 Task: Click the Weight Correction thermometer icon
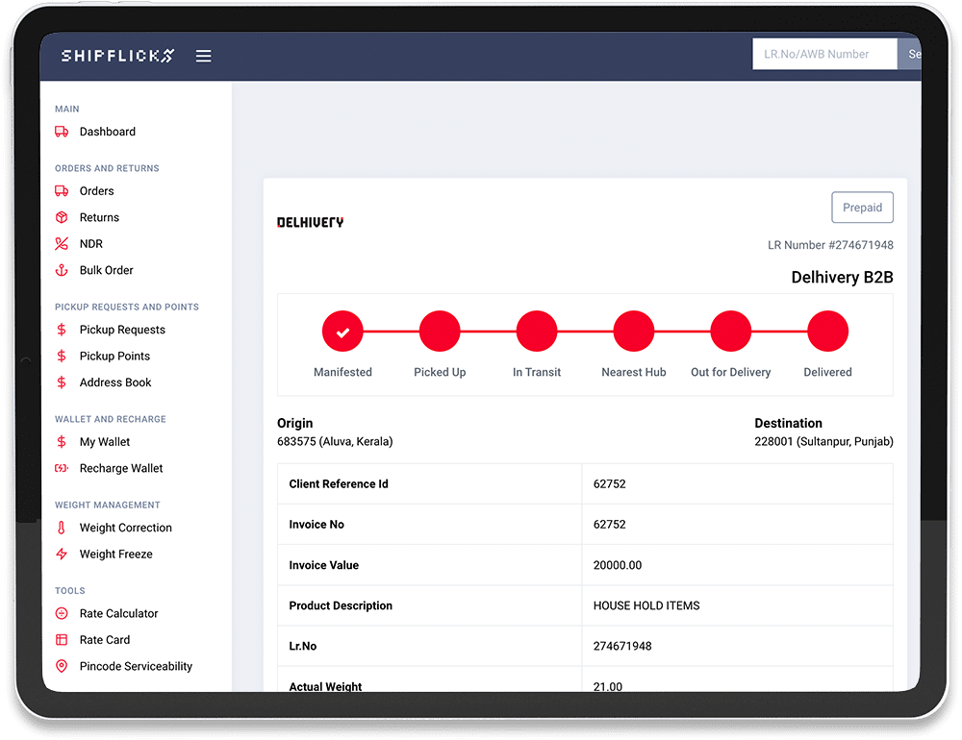(x=62, y=528)
